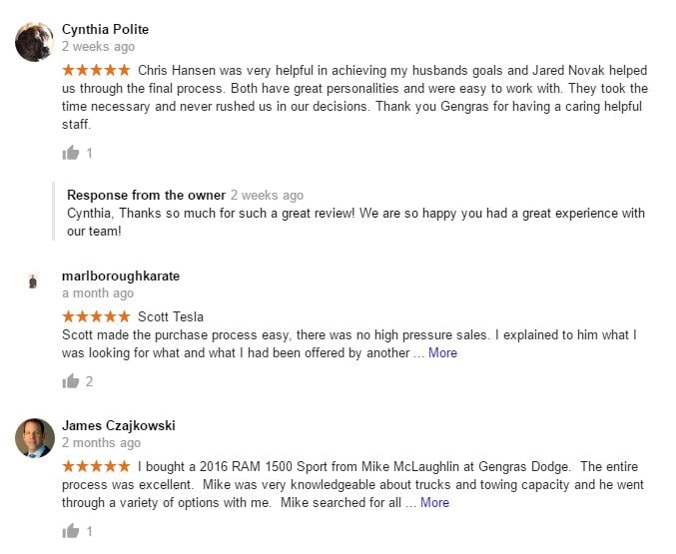Click the five-star rating on Cynthia's review

(x=96, y=70)
